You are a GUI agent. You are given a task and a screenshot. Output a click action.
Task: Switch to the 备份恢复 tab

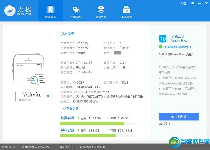101,12
